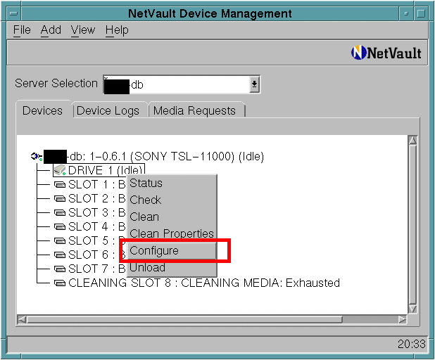Click the horizontal scrollbar thumb

click(x=184, y=319)
